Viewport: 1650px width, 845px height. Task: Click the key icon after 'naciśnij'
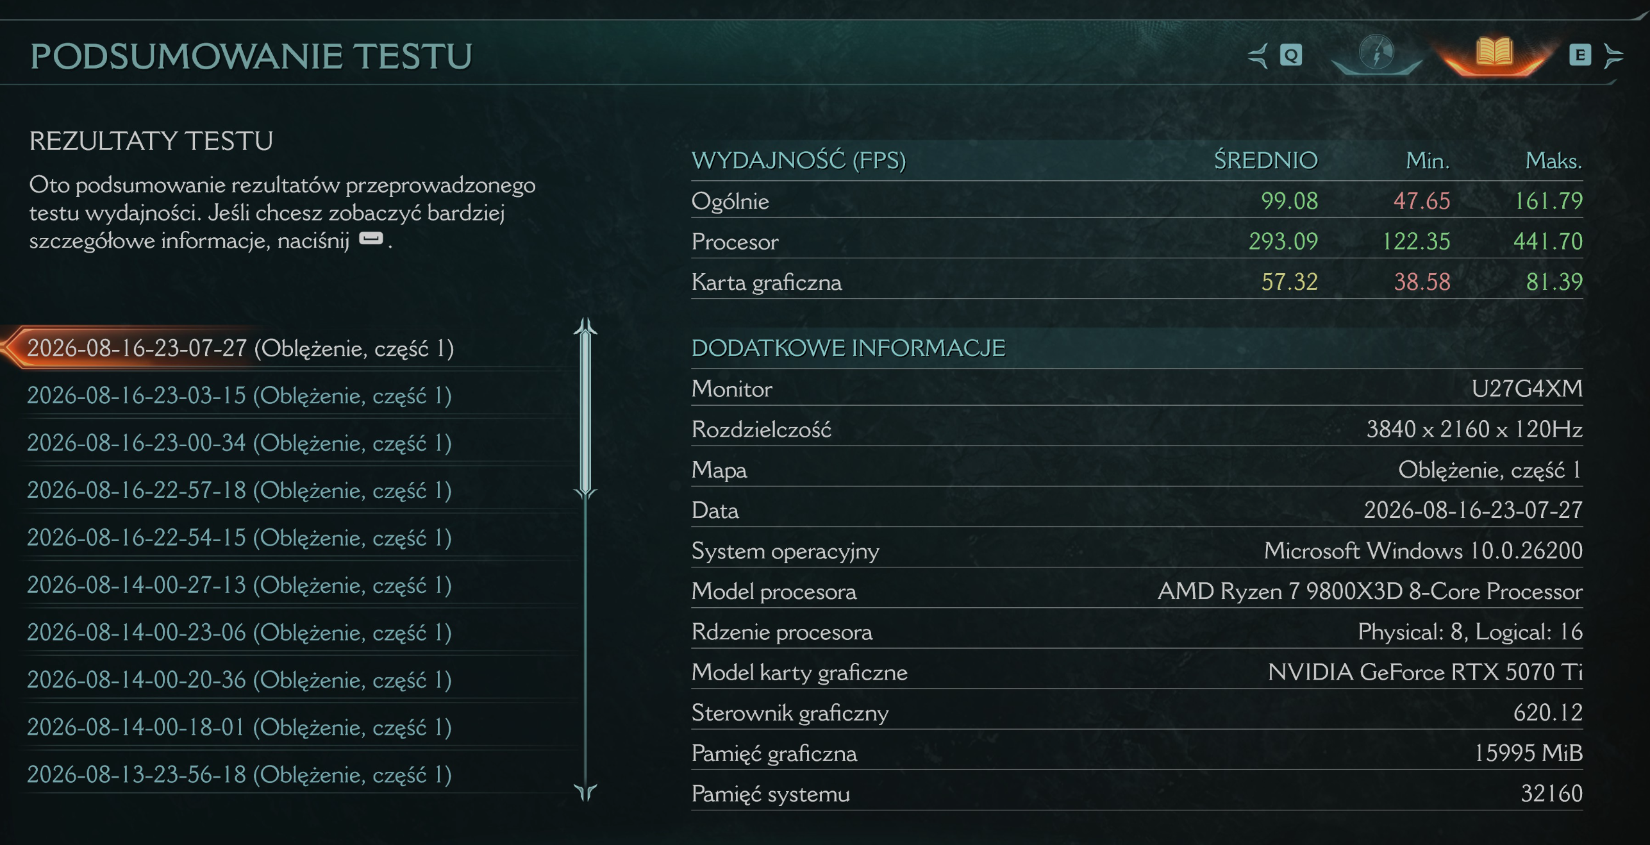coord(371,238)
